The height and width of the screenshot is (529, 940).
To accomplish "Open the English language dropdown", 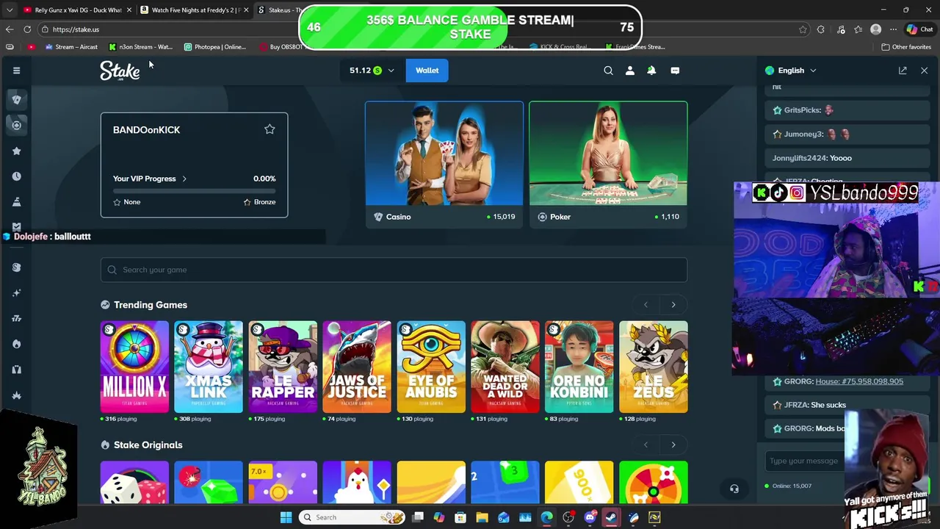I will click(791, 71).
